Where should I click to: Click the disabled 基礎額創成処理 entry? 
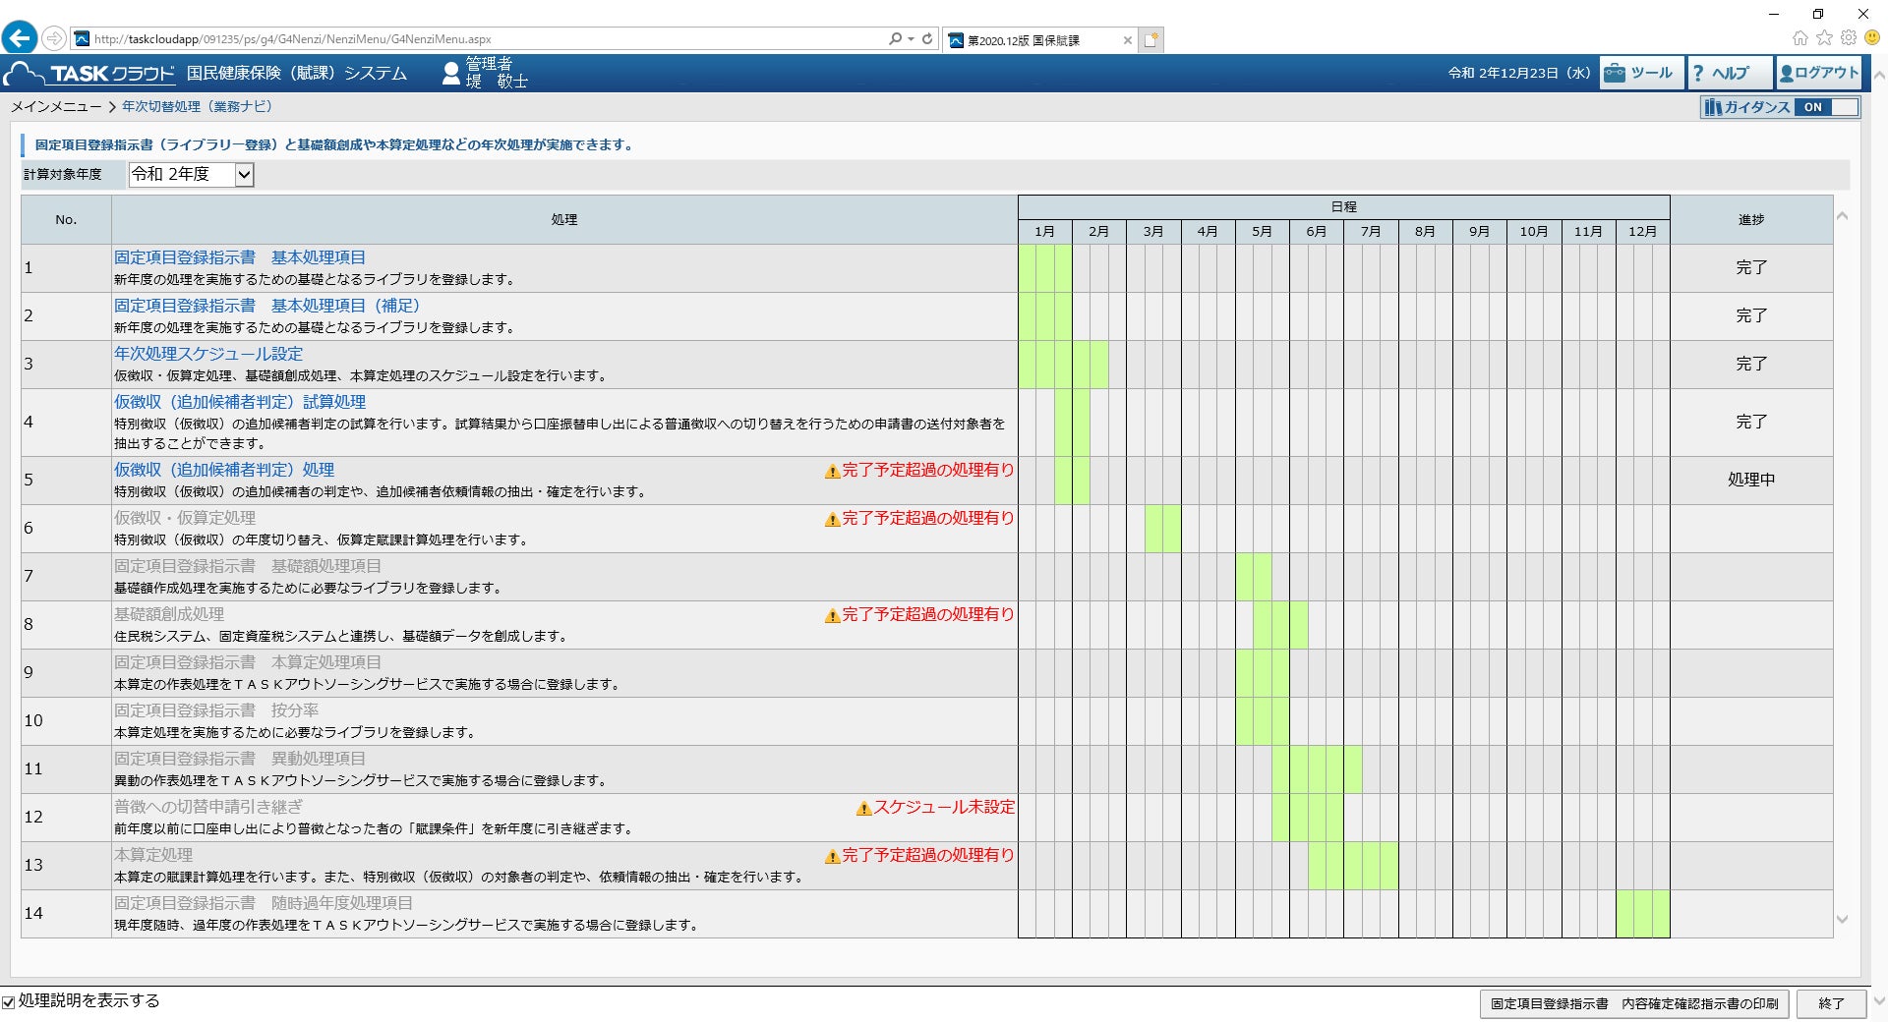[169, 614]
